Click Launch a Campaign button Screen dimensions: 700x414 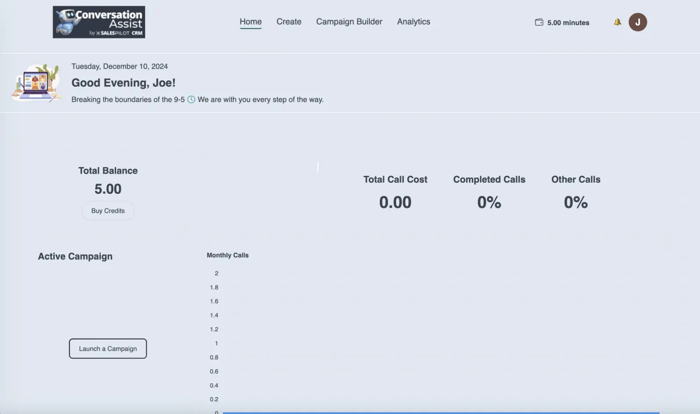108,349
